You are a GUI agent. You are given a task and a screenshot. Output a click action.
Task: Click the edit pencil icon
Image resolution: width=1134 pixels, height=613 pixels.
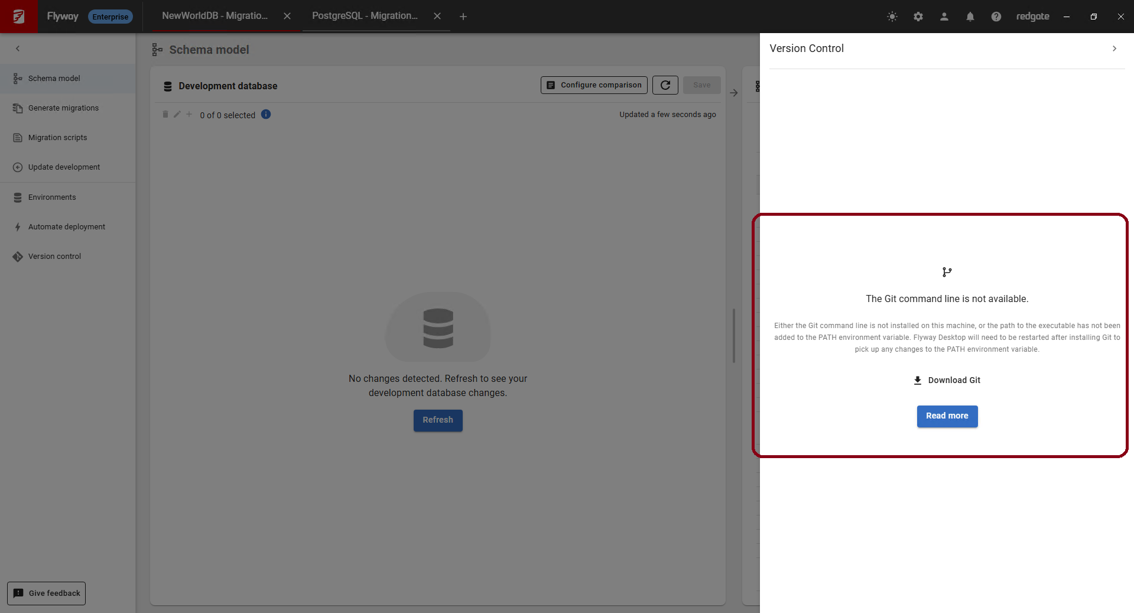(x=177, y=115)
